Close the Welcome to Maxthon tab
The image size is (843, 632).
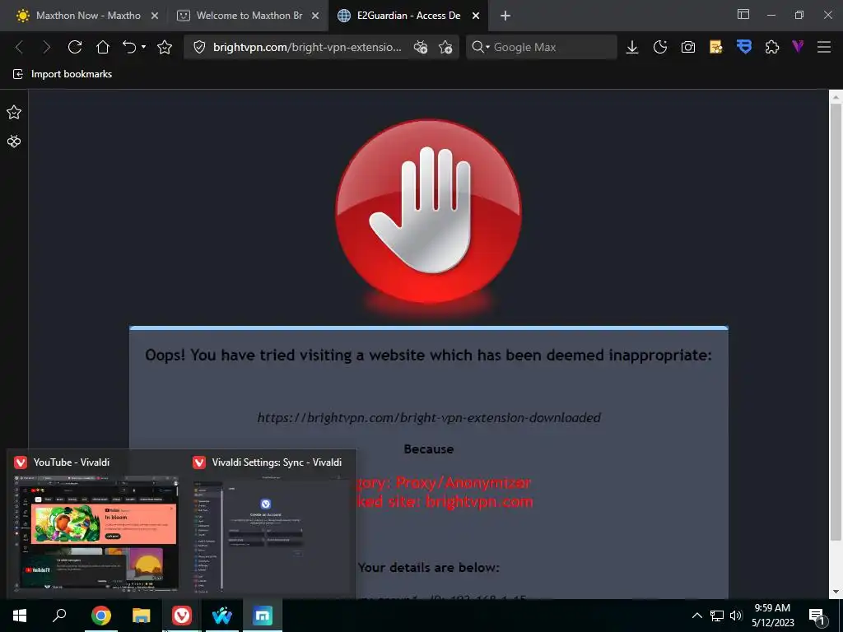[x=315, y=16]
